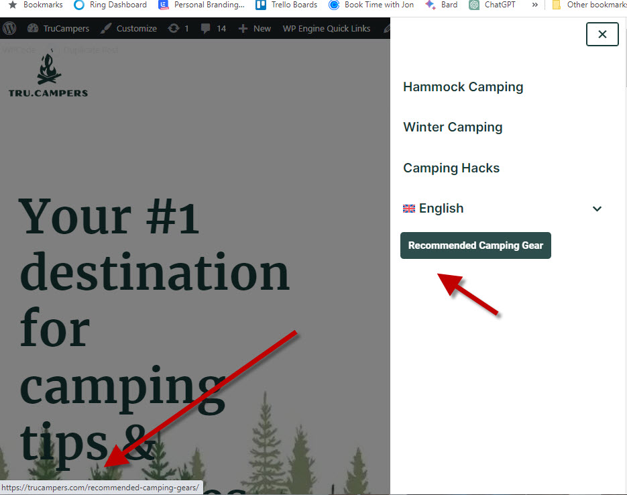The height and width of the screenshot is (495, 627).
Task: Click the Recommended Camping Gear button
Action: click(475, 245)
